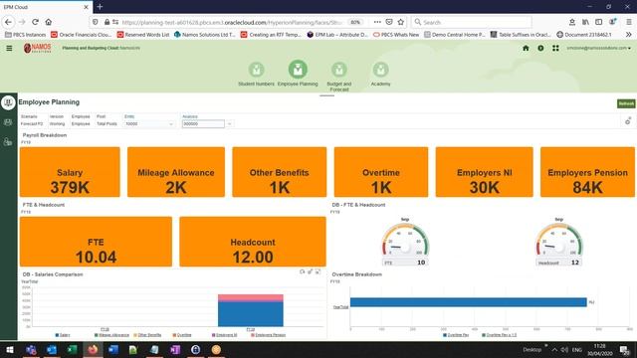Screen dimensions: 637x358
Task: Open PBCS Instances bookmark folder
Action: coord(25,35)
